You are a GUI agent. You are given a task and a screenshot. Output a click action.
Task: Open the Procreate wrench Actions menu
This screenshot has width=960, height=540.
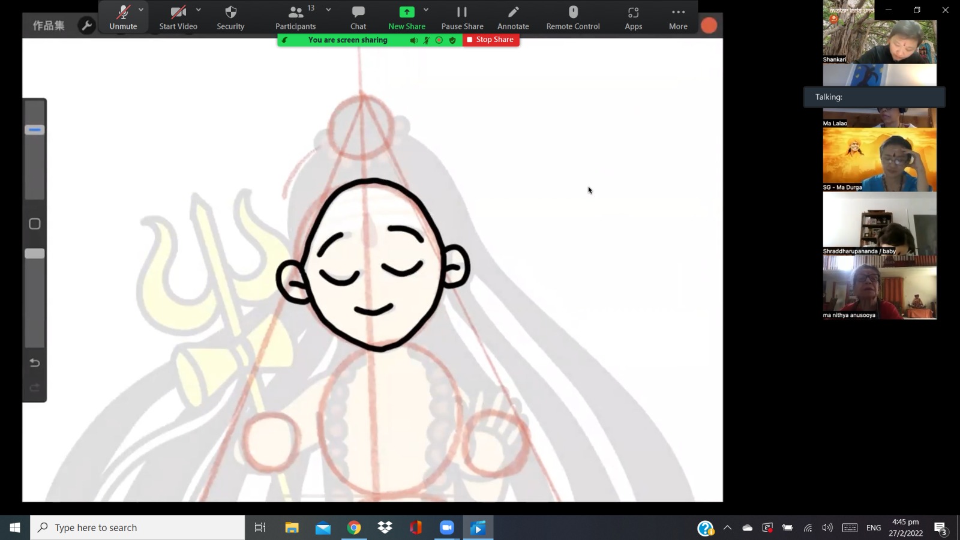point(87,25)
